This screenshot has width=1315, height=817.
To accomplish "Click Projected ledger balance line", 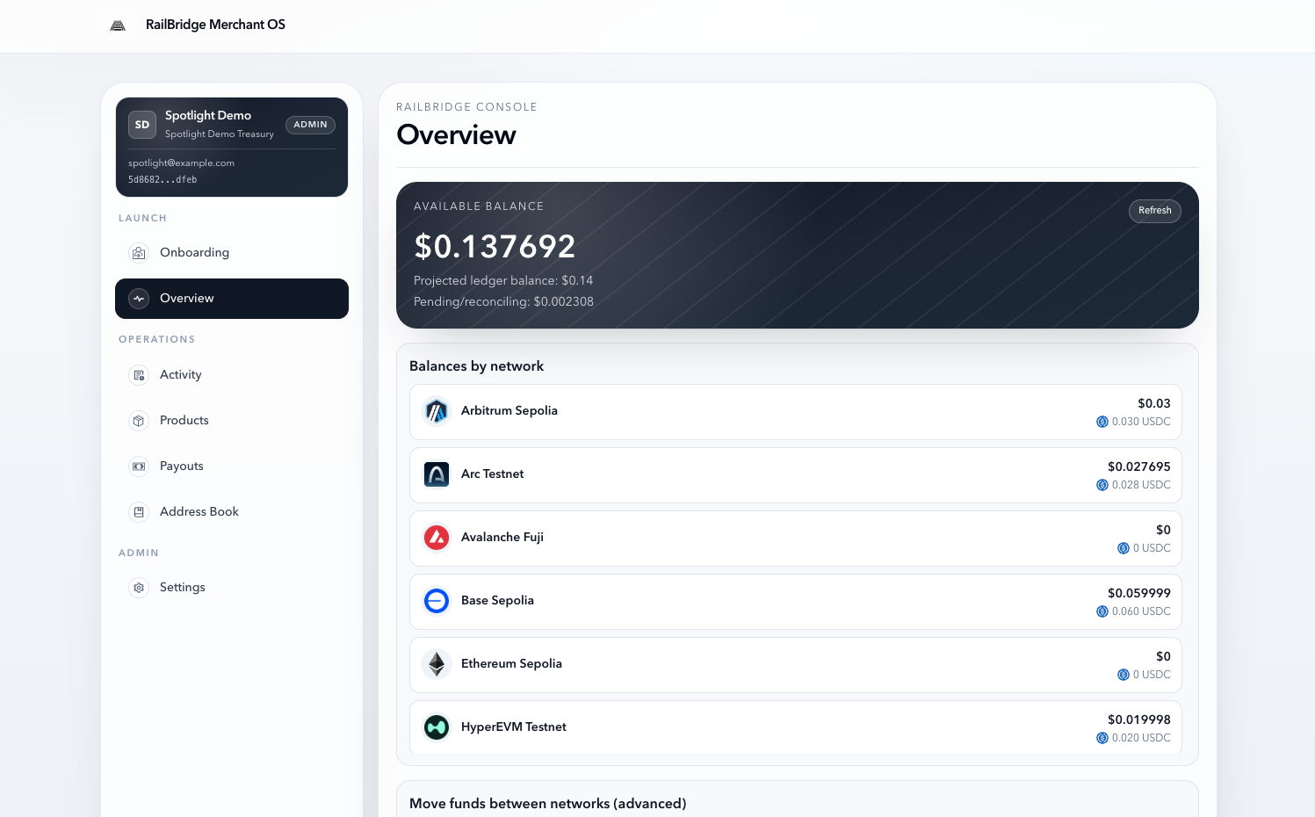I will coord(503,281).
